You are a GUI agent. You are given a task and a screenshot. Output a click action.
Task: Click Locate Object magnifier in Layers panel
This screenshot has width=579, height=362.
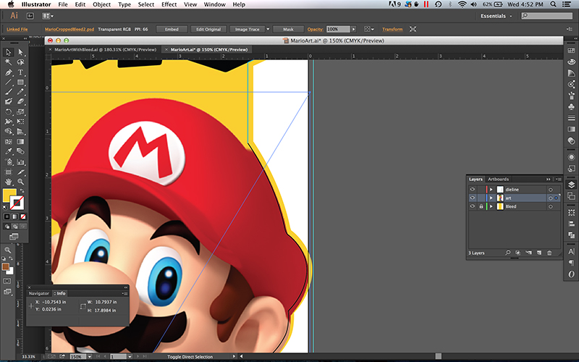point(508,253)
